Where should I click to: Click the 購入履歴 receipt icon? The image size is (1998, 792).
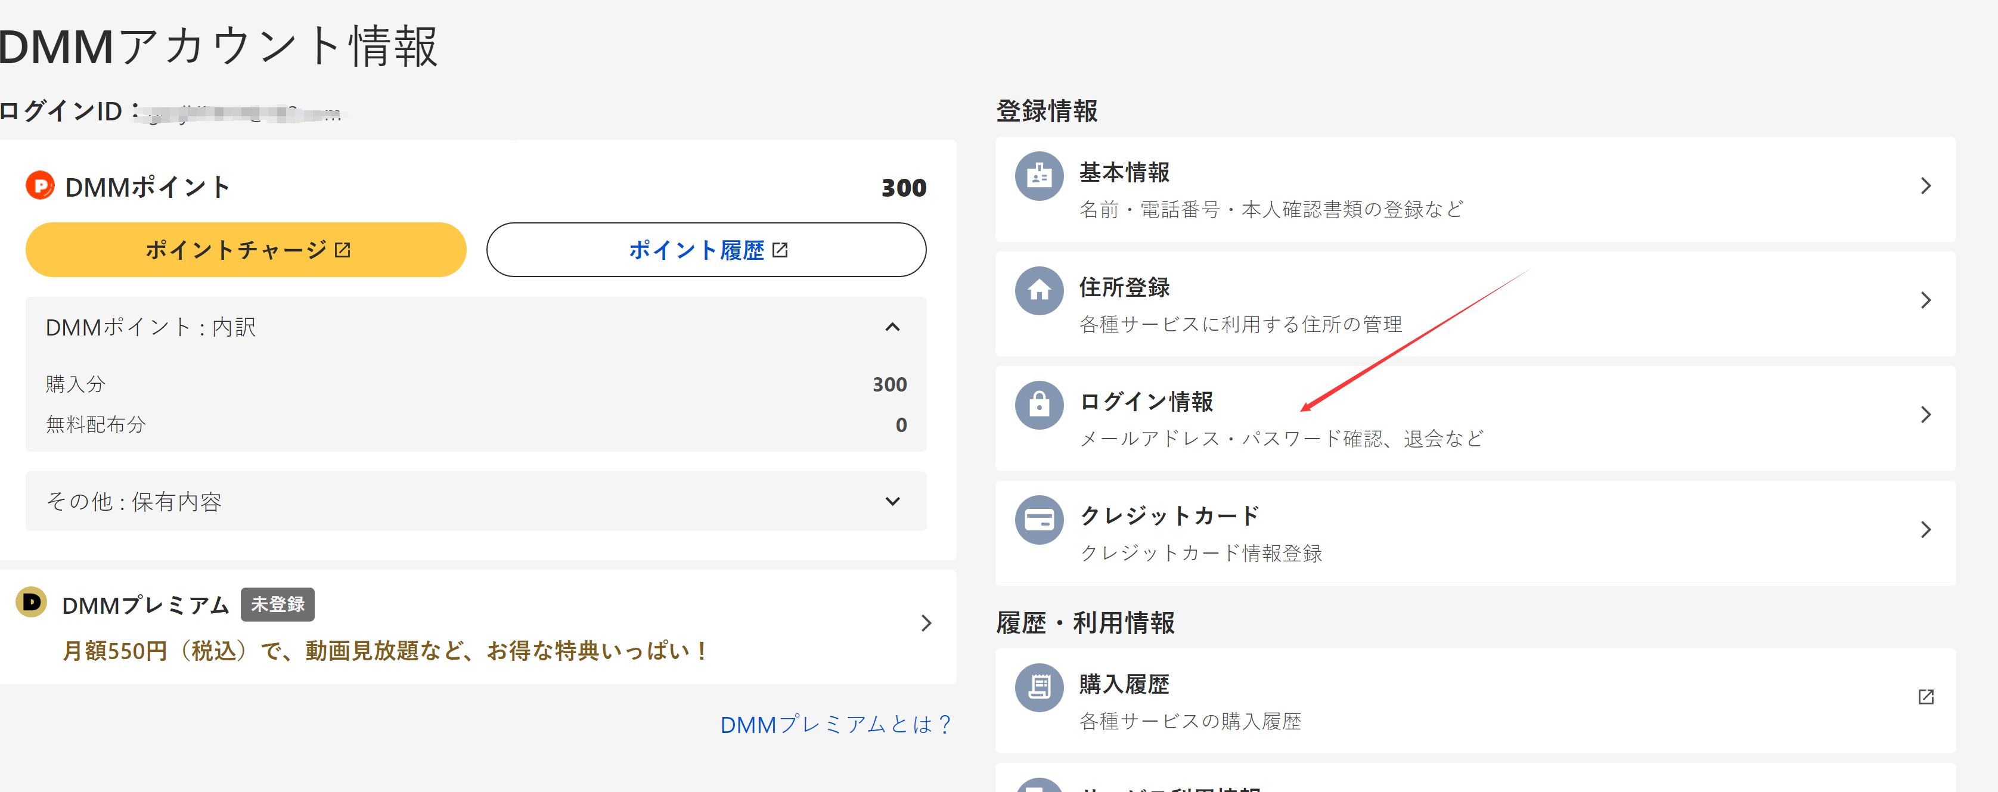1040,687
